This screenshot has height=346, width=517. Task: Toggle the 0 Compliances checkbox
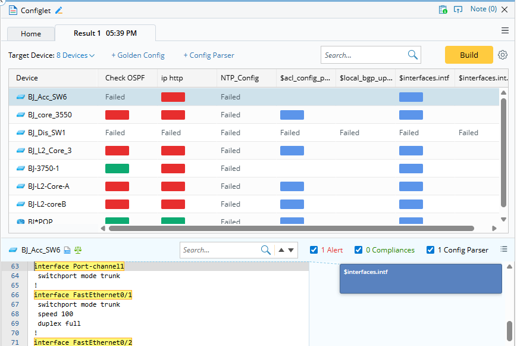click(358, 250)
